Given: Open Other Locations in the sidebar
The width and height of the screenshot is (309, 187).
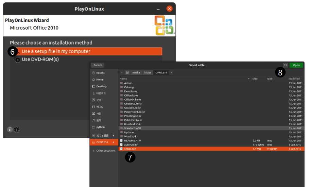Looking at the screenshot, I should pyautogui.click(x=104, y=151).
